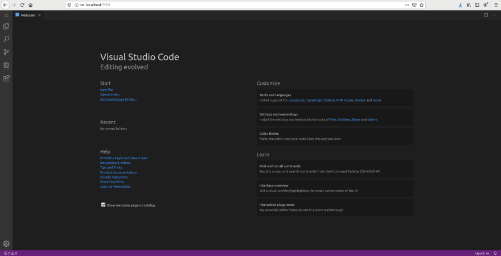Go back in the browser
Image resolution: width=501 pixels, height=256 pixels.
click(5, 5)
